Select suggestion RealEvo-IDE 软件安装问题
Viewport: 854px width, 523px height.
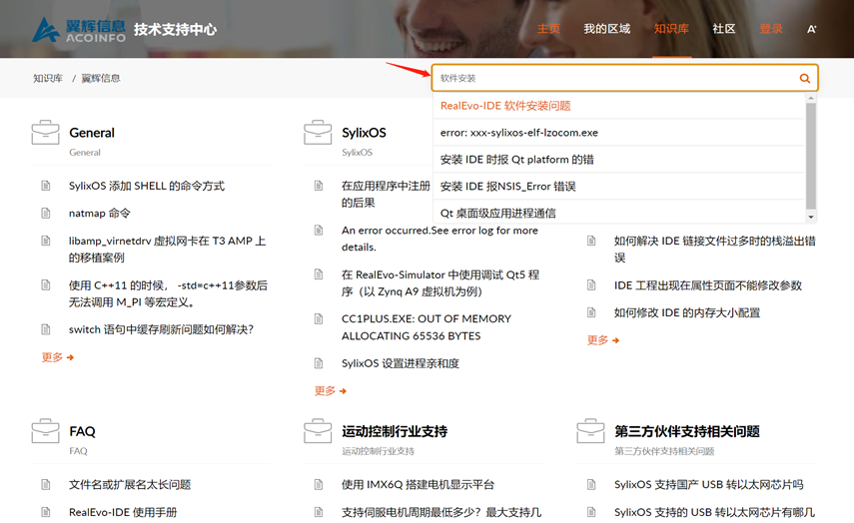(505, 106)
